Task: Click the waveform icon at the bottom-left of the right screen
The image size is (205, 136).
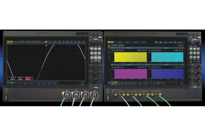Action: [x=109, y=83]
